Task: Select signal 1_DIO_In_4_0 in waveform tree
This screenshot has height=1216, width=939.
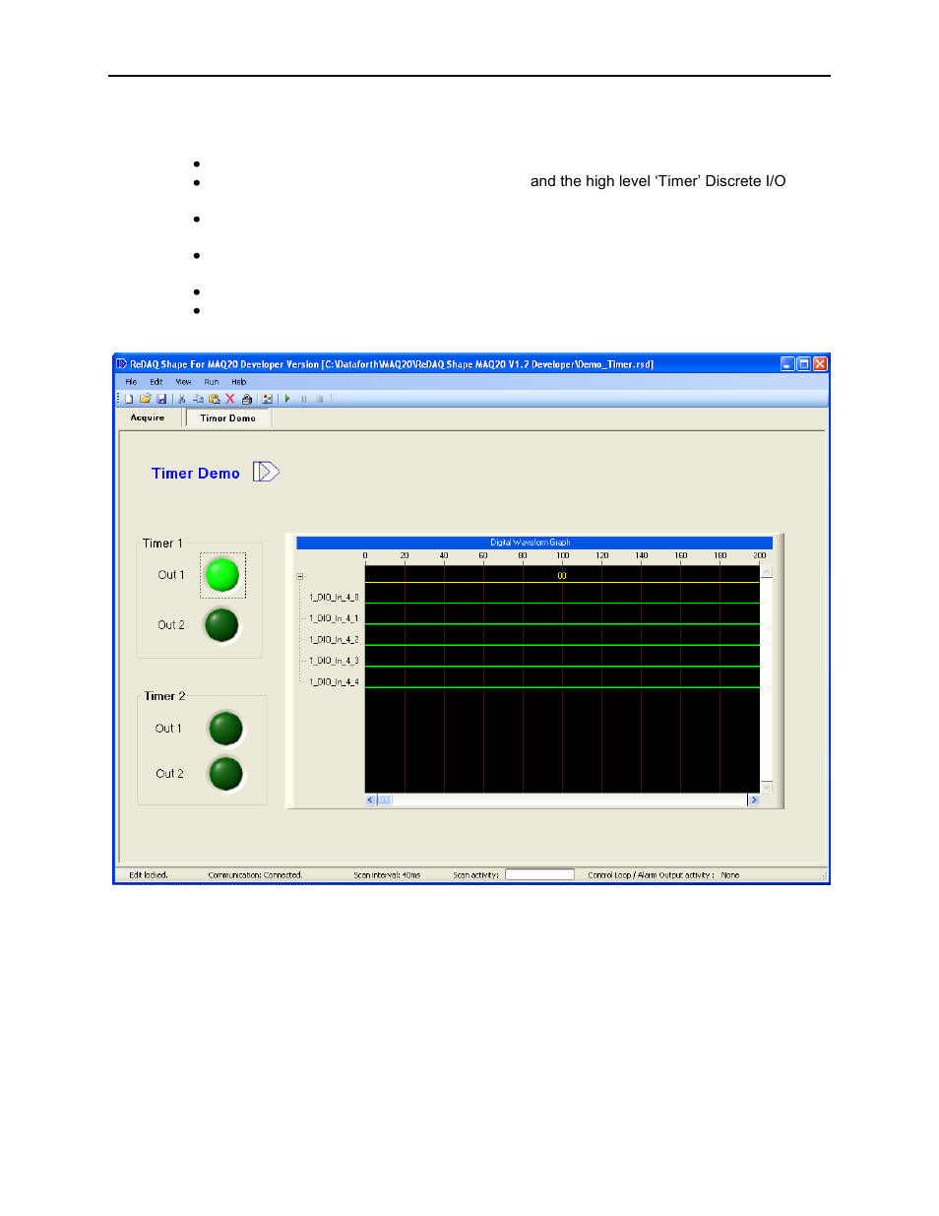Action: 334,598
